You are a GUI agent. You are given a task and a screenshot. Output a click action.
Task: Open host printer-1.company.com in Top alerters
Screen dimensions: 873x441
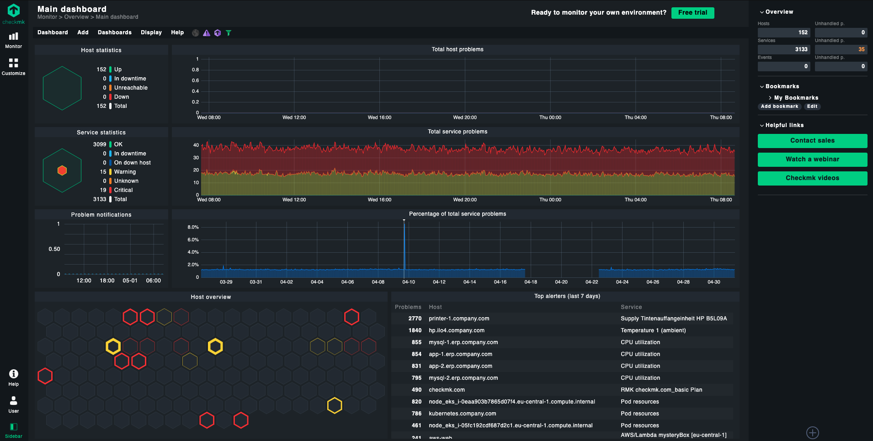459,319
